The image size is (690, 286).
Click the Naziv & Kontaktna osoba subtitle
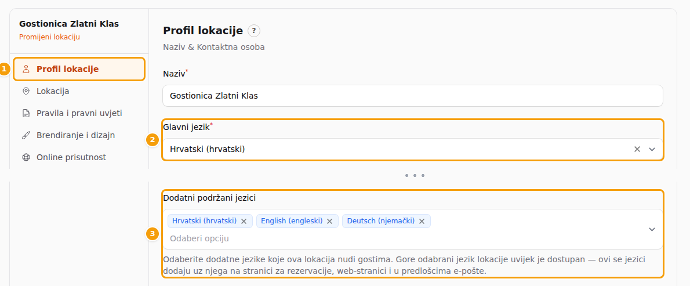[x=214, y=46]
